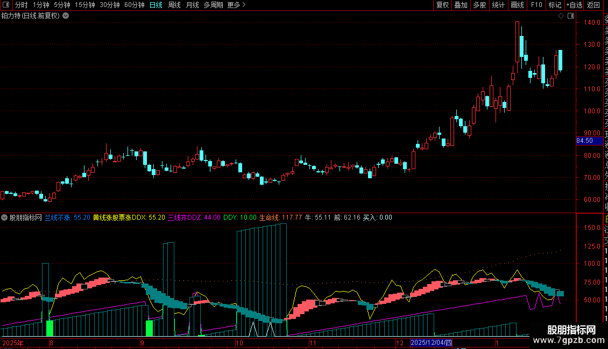Image resolution: width=608 pixels, height=349 pixels.
Task: Expand dropdown next to 铂力特 title
Action: click(x=66, y=16)
